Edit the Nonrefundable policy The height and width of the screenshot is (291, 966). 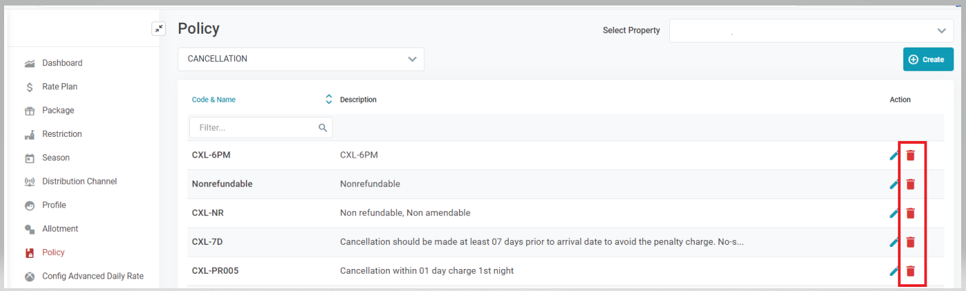point(894,184)
